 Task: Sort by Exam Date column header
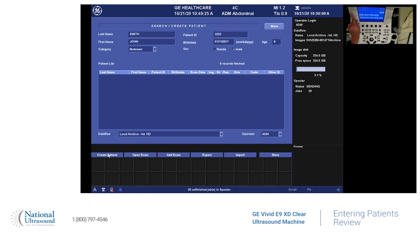[x=198, y=72]
